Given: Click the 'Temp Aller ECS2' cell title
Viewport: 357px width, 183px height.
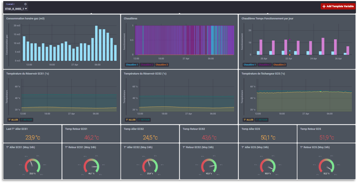Looking at the screenshot, I should (134, 129).
